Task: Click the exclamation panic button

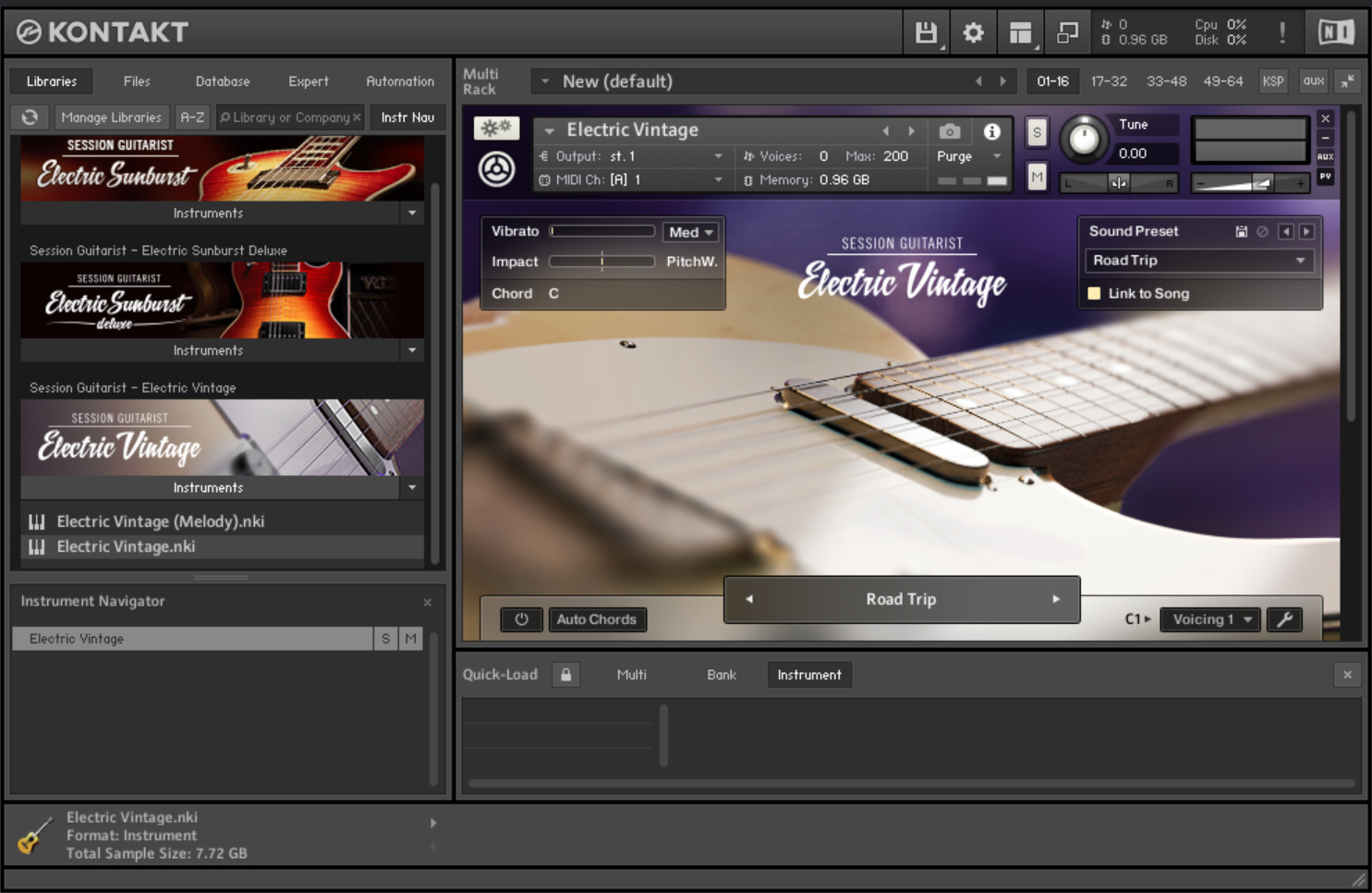Action: 1282,33
